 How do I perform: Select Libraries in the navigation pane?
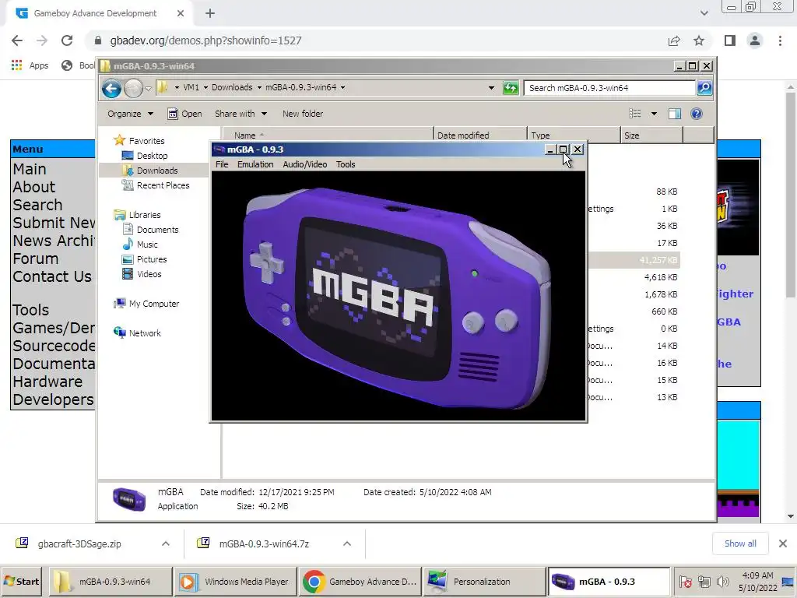click(144, 215)
